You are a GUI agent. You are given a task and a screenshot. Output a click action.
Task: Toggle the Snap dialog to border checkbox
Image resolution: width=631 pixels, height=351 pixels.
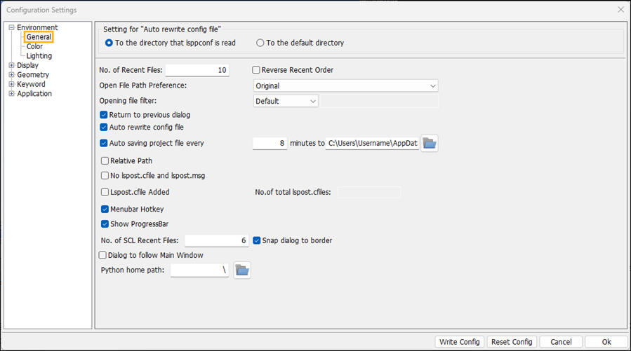point(257,240)
